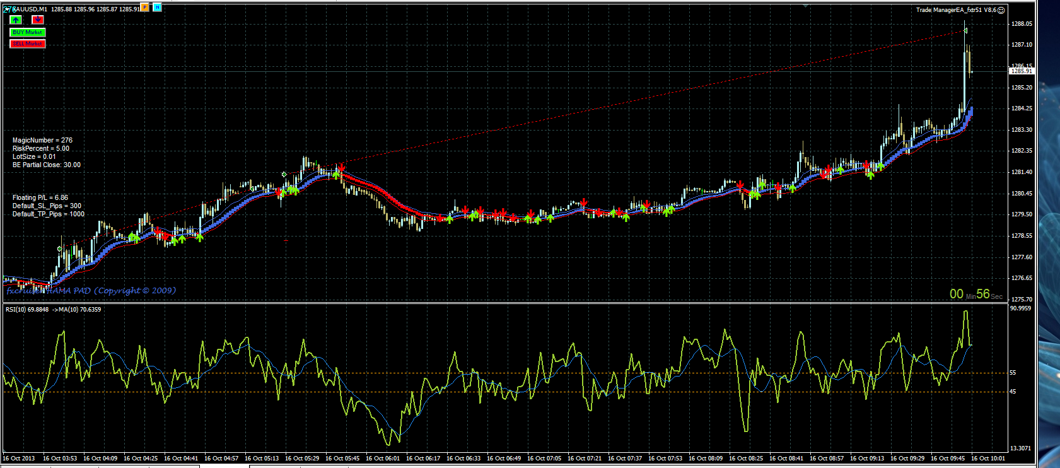Click the chart shift triangle at chart corner
Screen dimensions: 1060x468
pyautogui.click(x=806, y=5)
